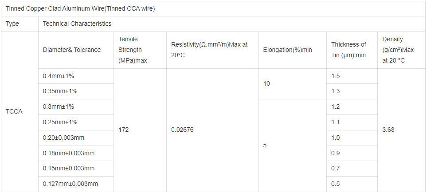The height and width of the screenshot is (193, 427).
Task: Click the Density (g/cm³)Max header
Action: point(398,50)
